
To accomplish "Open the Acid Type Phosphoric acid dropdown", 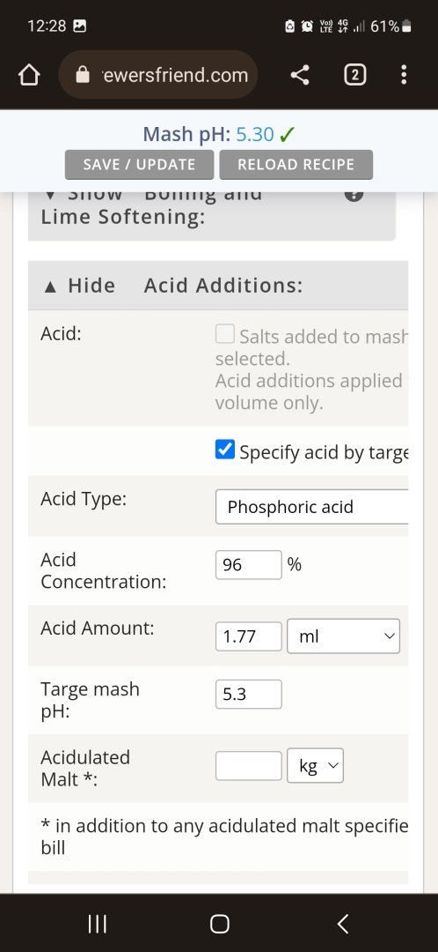I will pos(312,506).
